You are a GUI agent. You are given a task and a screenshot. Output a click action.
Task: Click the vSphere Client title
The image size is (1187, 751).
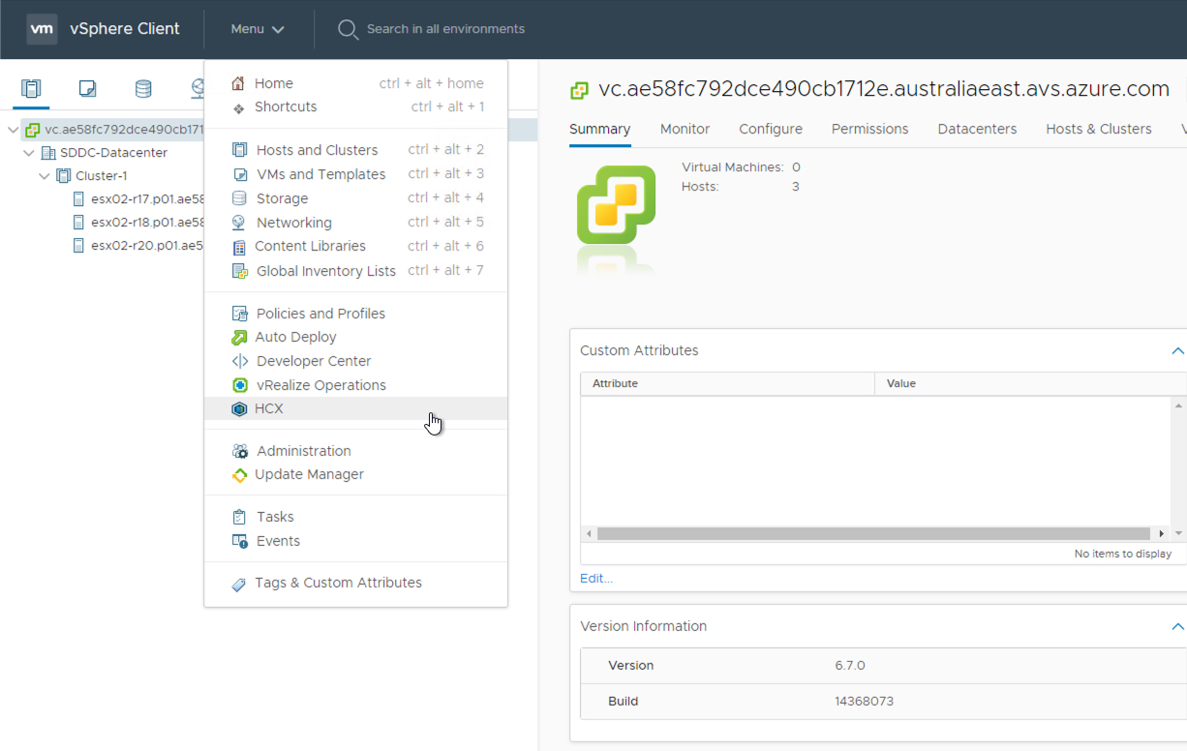pyautogui.click(x=125, y=29)
